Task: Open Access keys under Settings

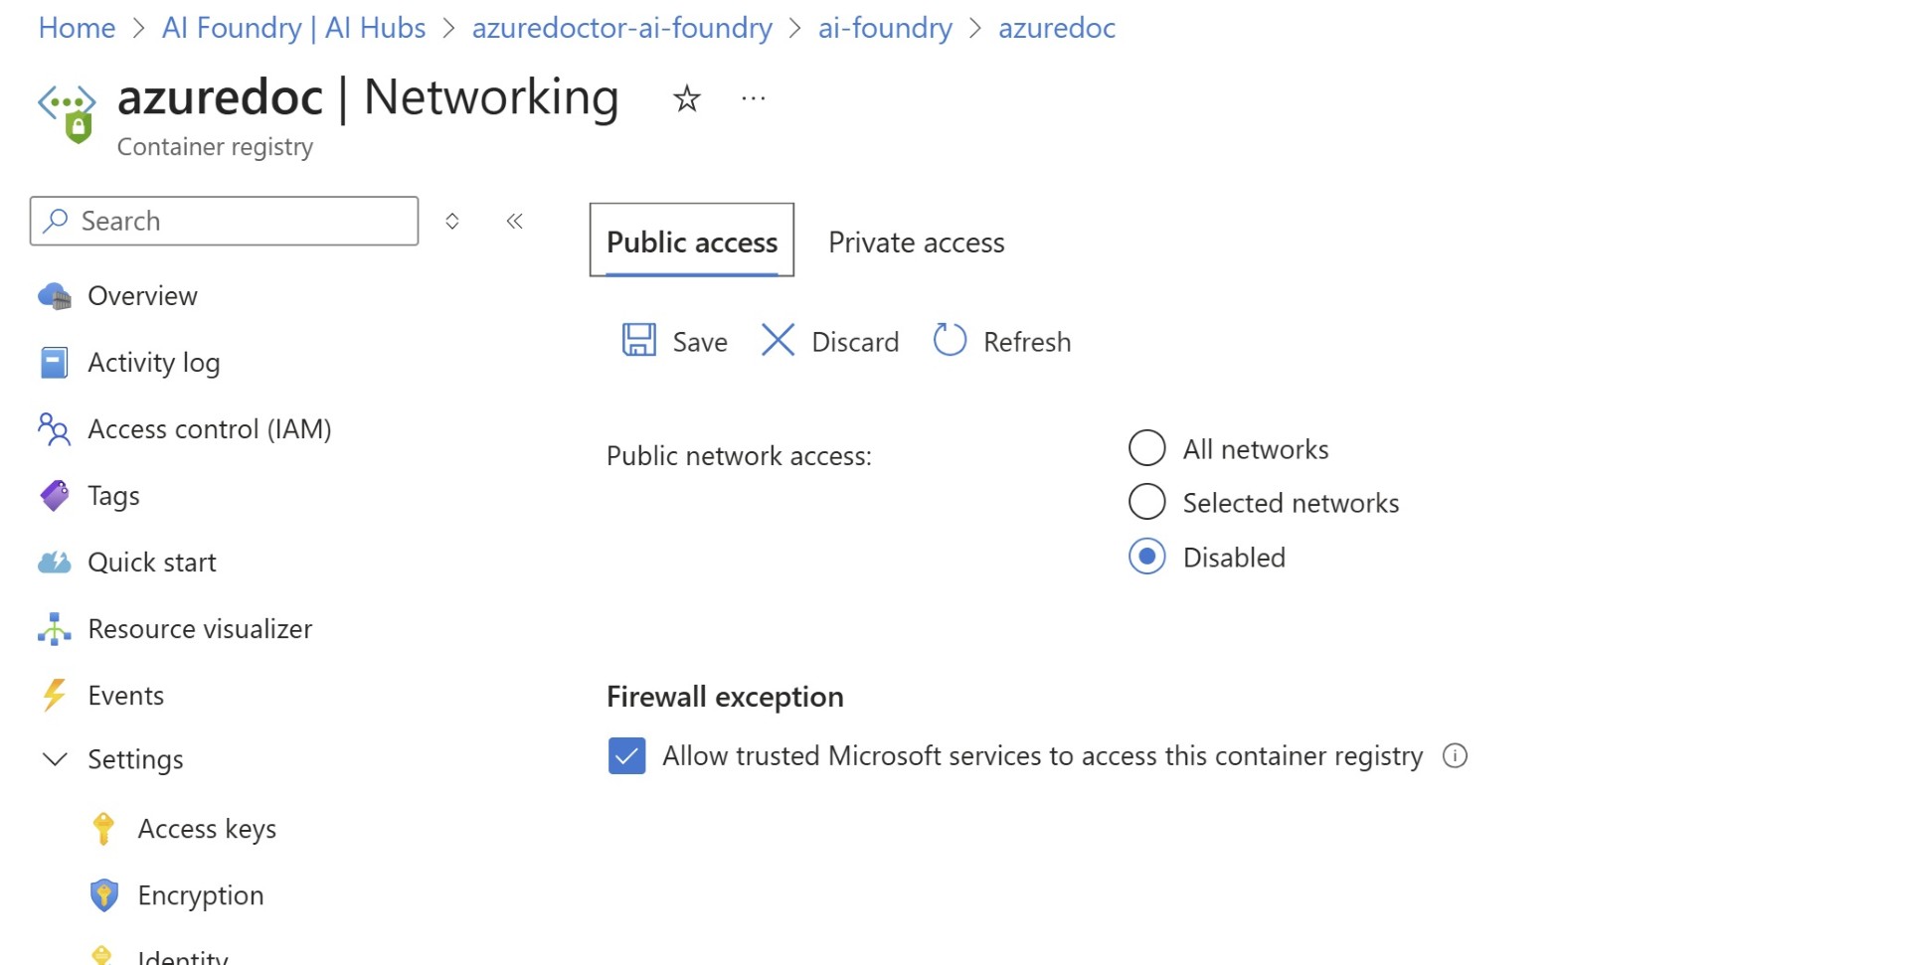Action: pos(207,829)
